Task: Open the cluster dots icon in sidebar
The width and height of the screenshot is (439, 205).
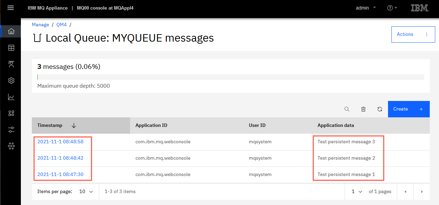Action: point(11,146)
